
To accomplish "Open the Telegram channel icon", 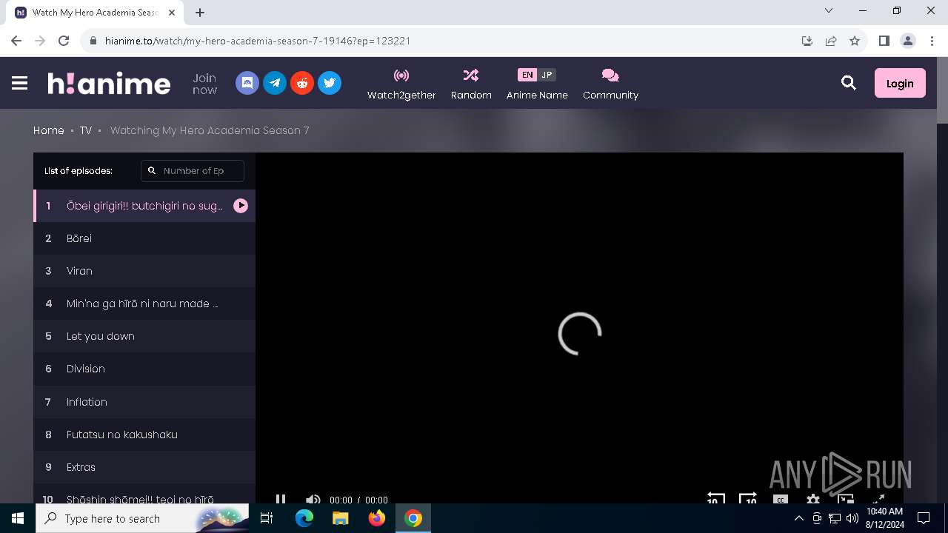I will (275, 83).
